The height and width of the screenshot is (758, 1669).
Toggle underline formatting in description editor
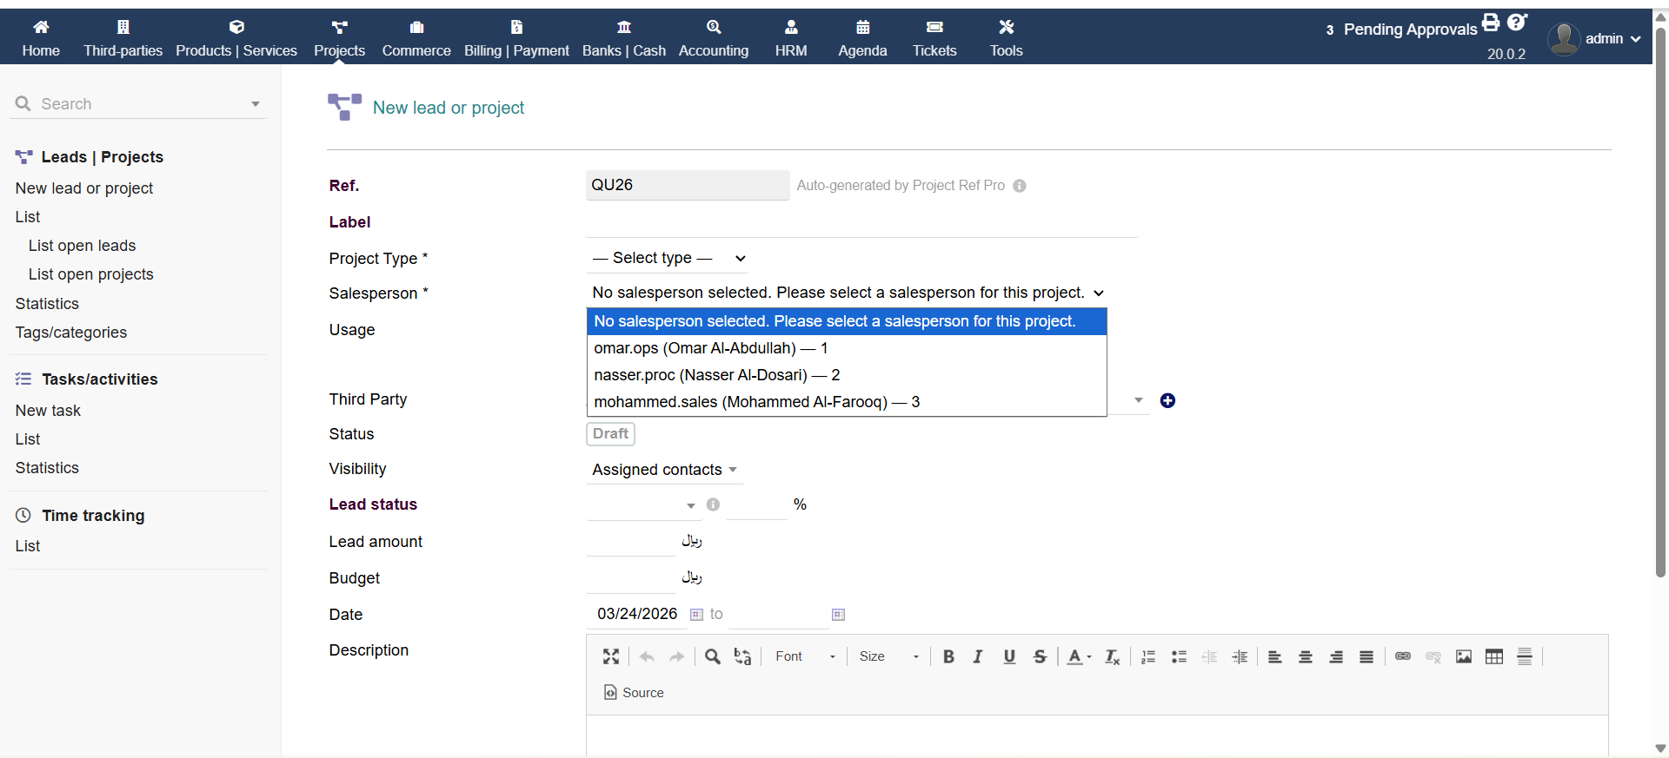[x=1008, y=656]
